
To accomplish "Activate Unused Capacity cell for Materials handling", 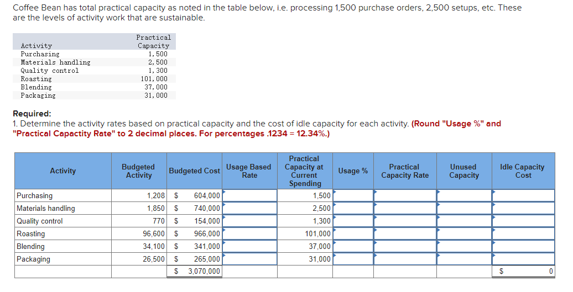I will pos(464,208).
